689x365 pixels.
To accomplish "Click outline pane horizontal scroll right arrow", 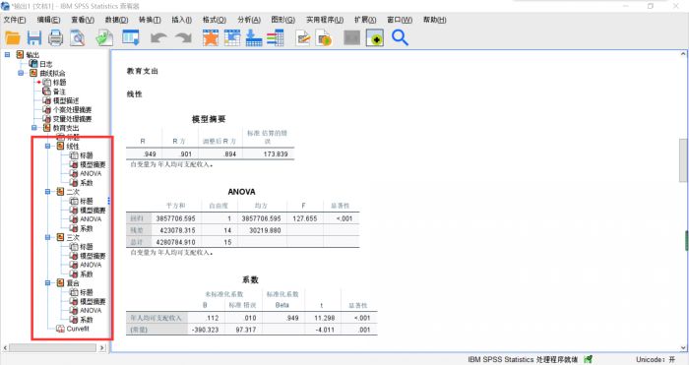I will click(102, 348).
